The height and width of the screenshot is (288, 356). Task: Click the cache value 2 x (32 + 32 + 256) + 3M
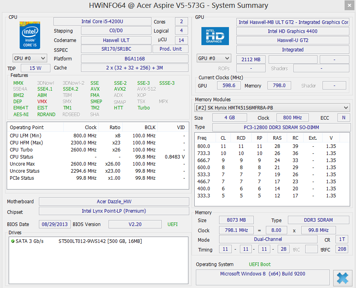(135, 68)
